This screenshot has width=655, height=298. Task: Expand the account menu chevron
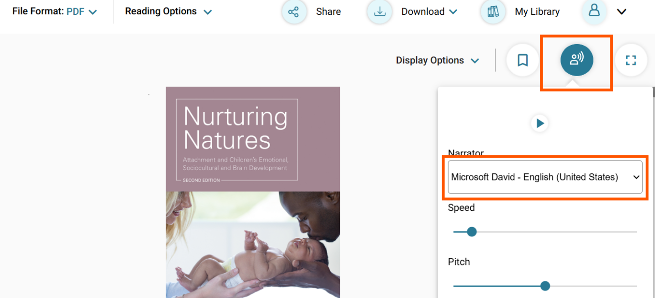[x=621, y=11]
